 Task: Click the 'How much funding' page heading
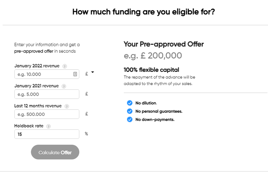tap(144, 12)
